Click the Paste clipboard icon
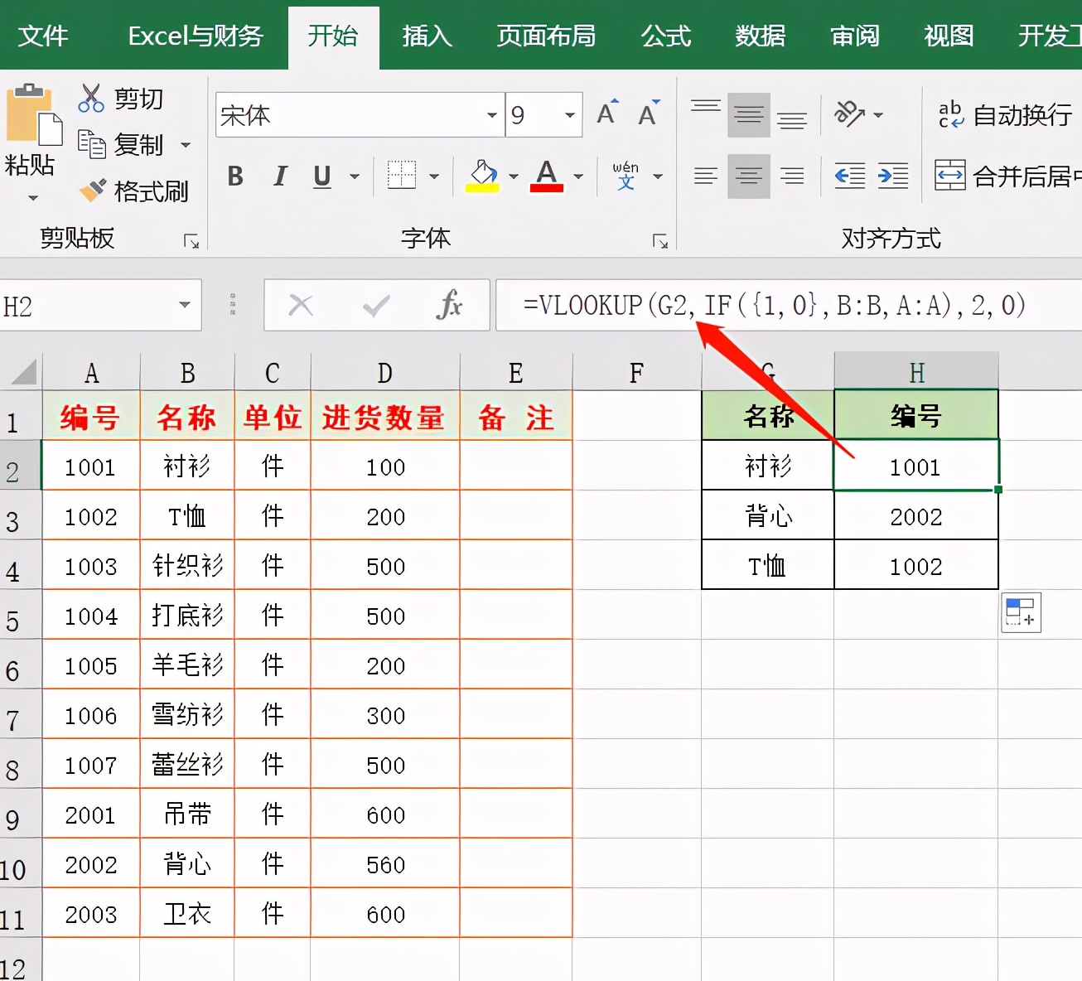The image size is (1082, 981). (x=33, y=114)
